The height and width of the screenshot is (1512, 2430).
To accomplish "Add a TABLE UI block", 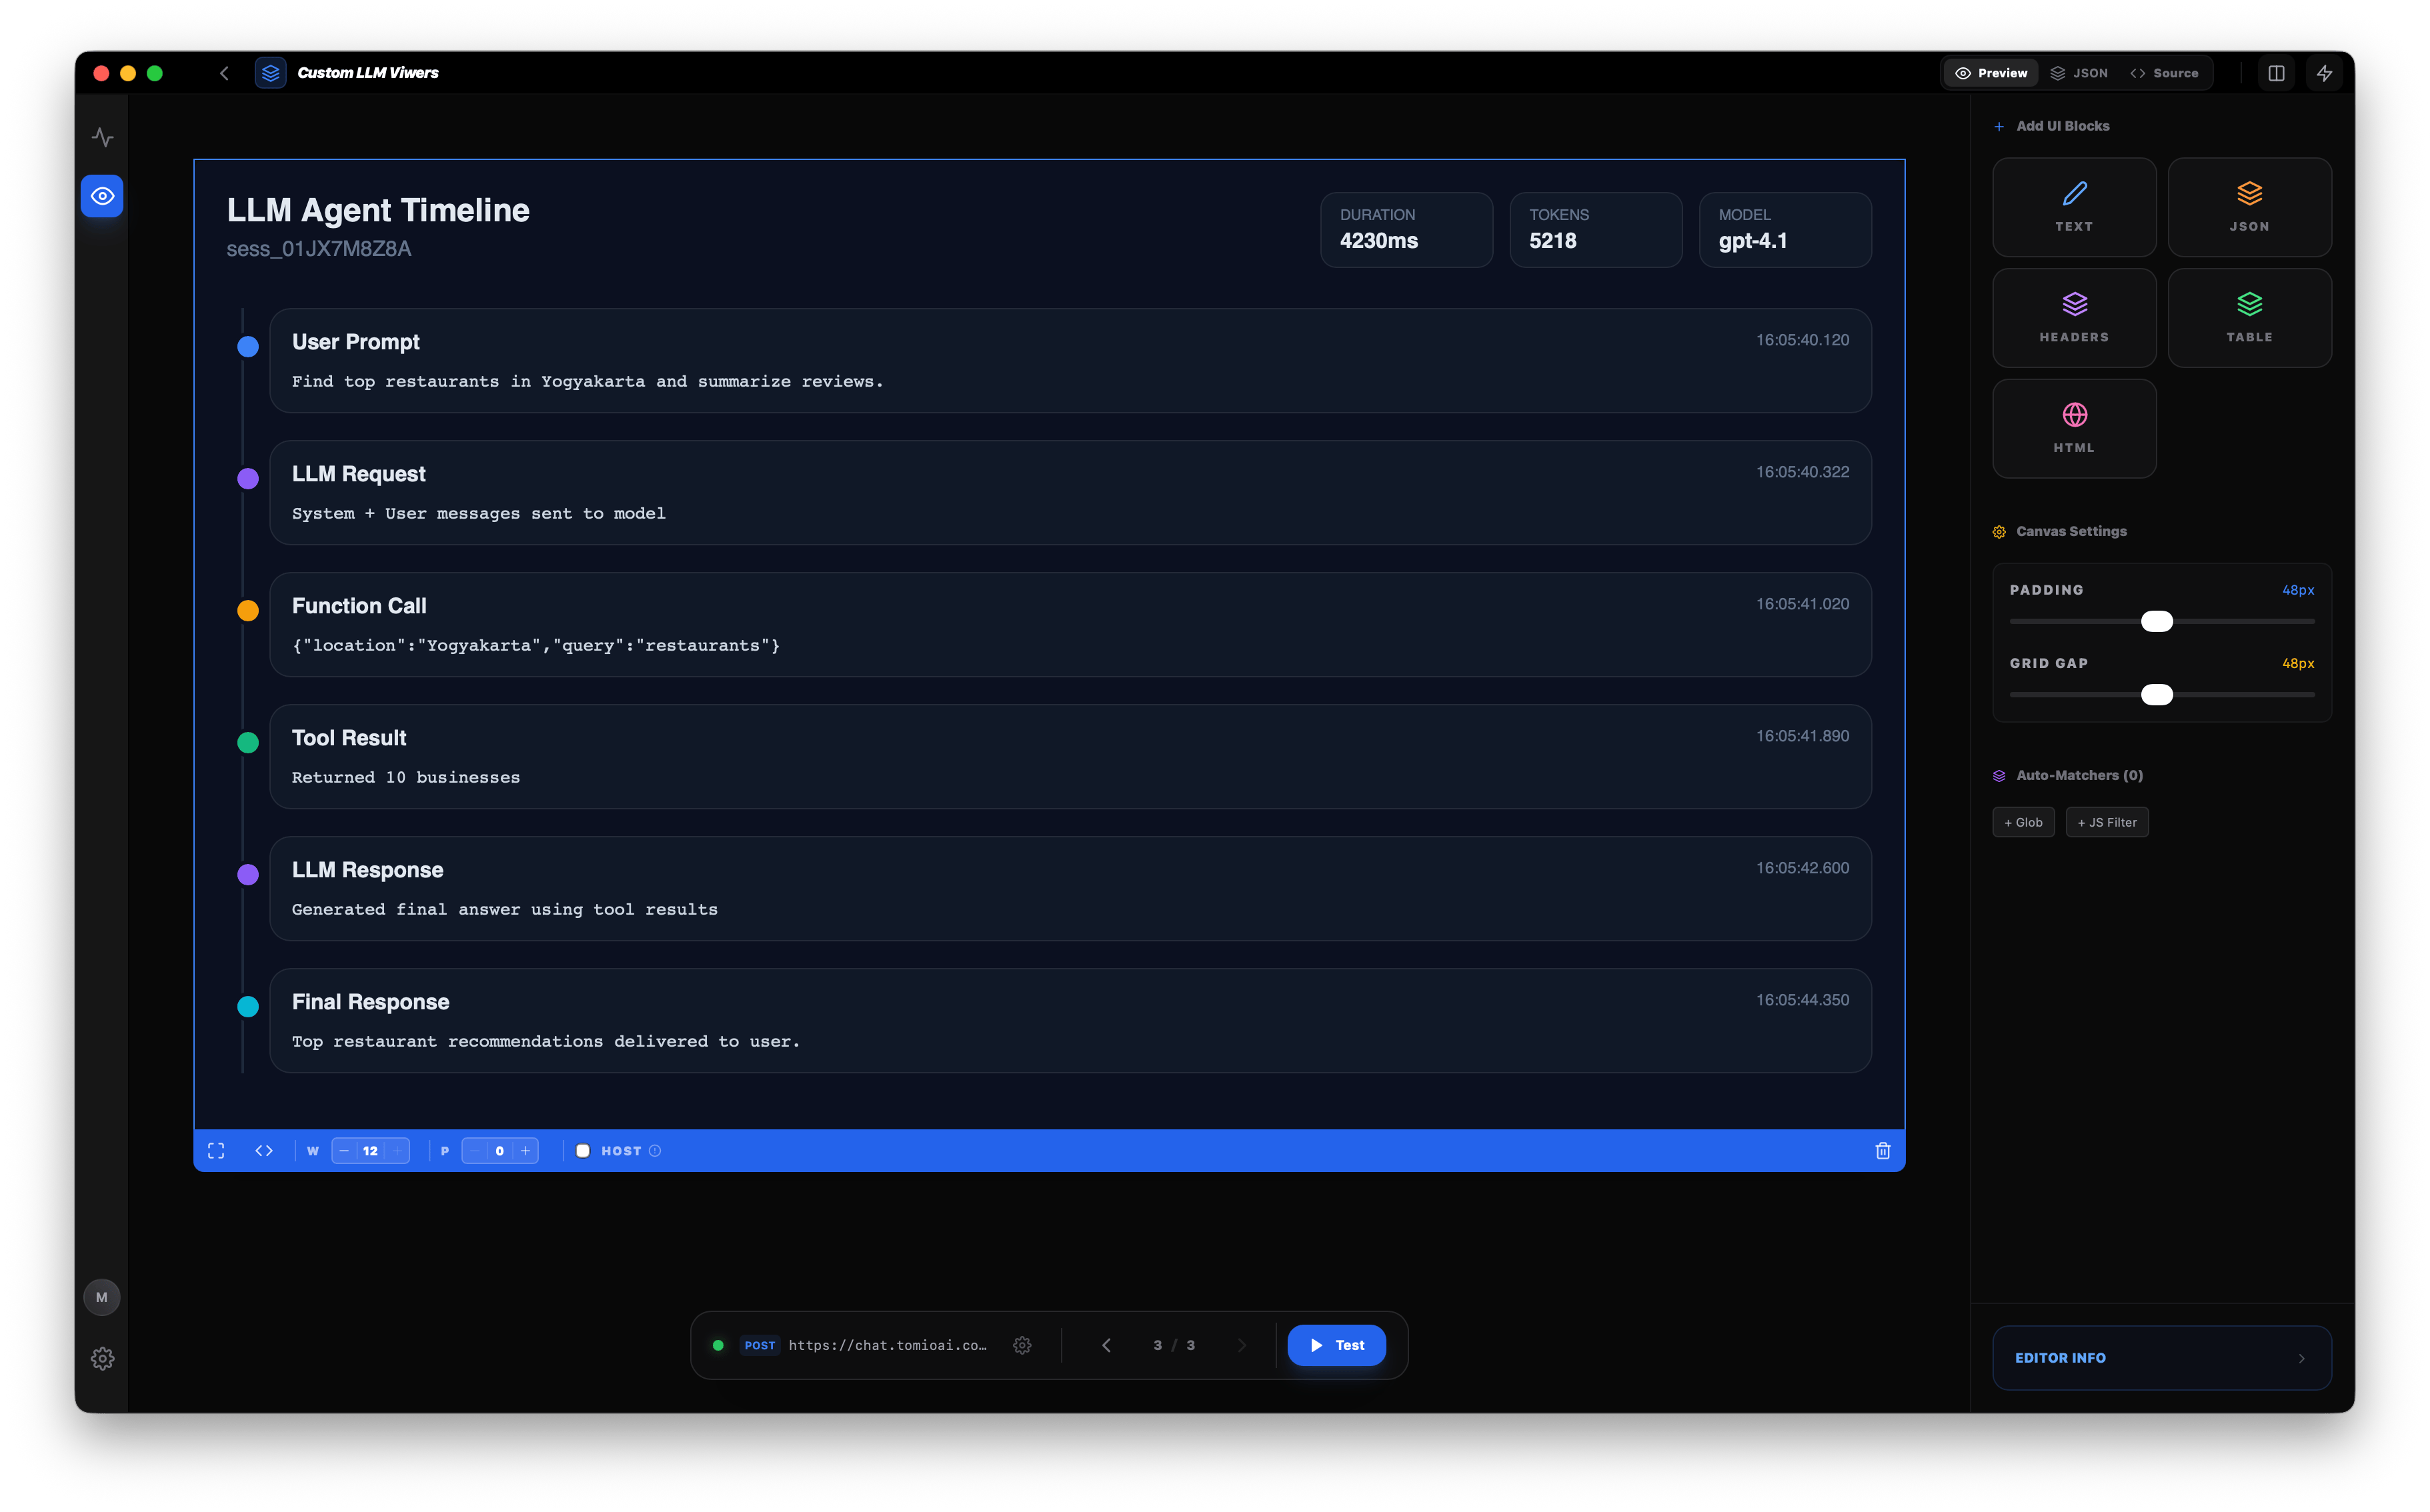I will click(x=2249, y=318).
